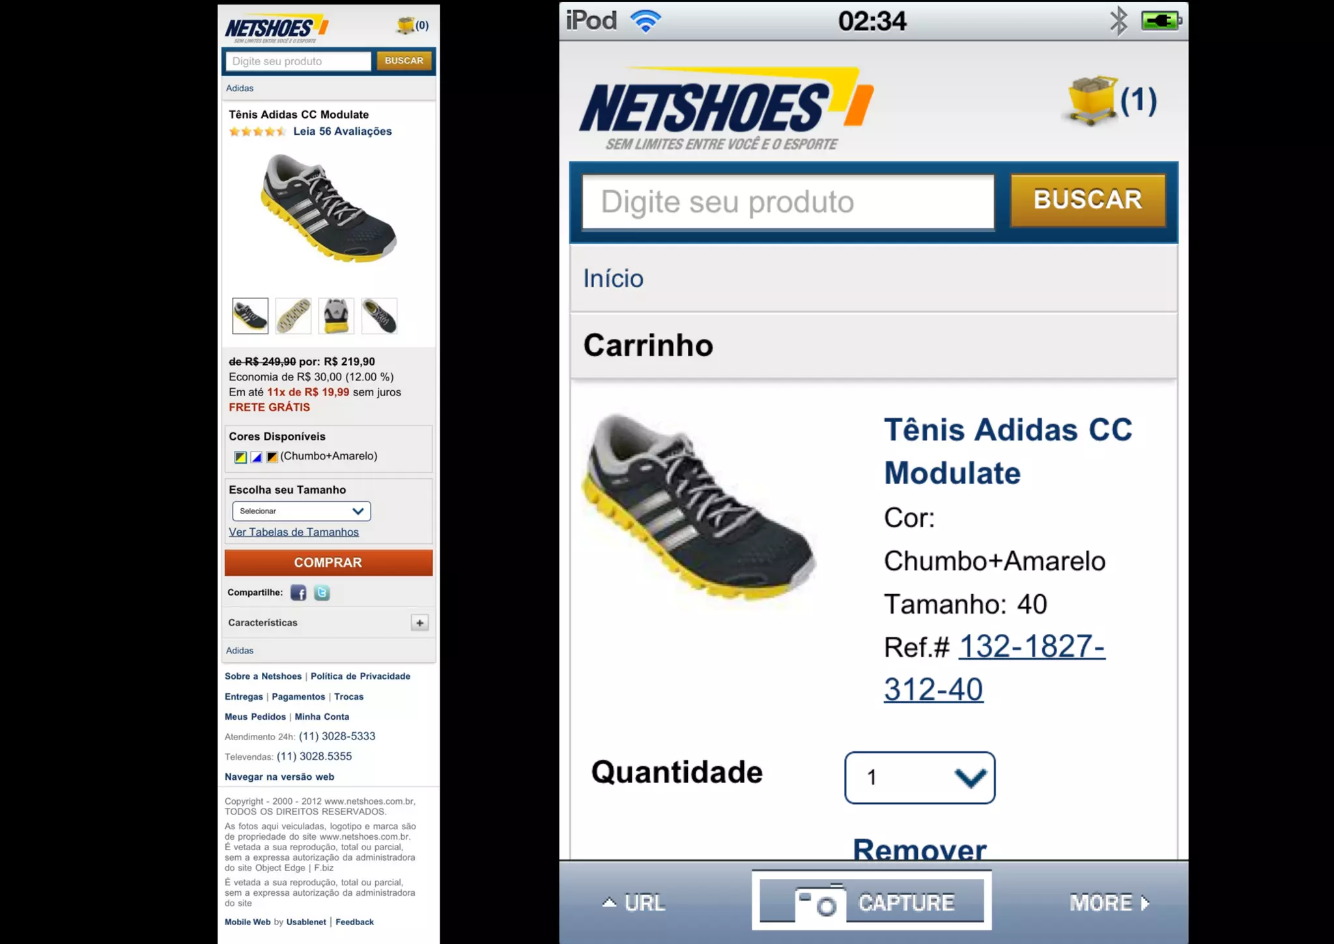1334x944 pixels.
Task: Open the small cart icon showing (0)
Action: tap(413, 25)
